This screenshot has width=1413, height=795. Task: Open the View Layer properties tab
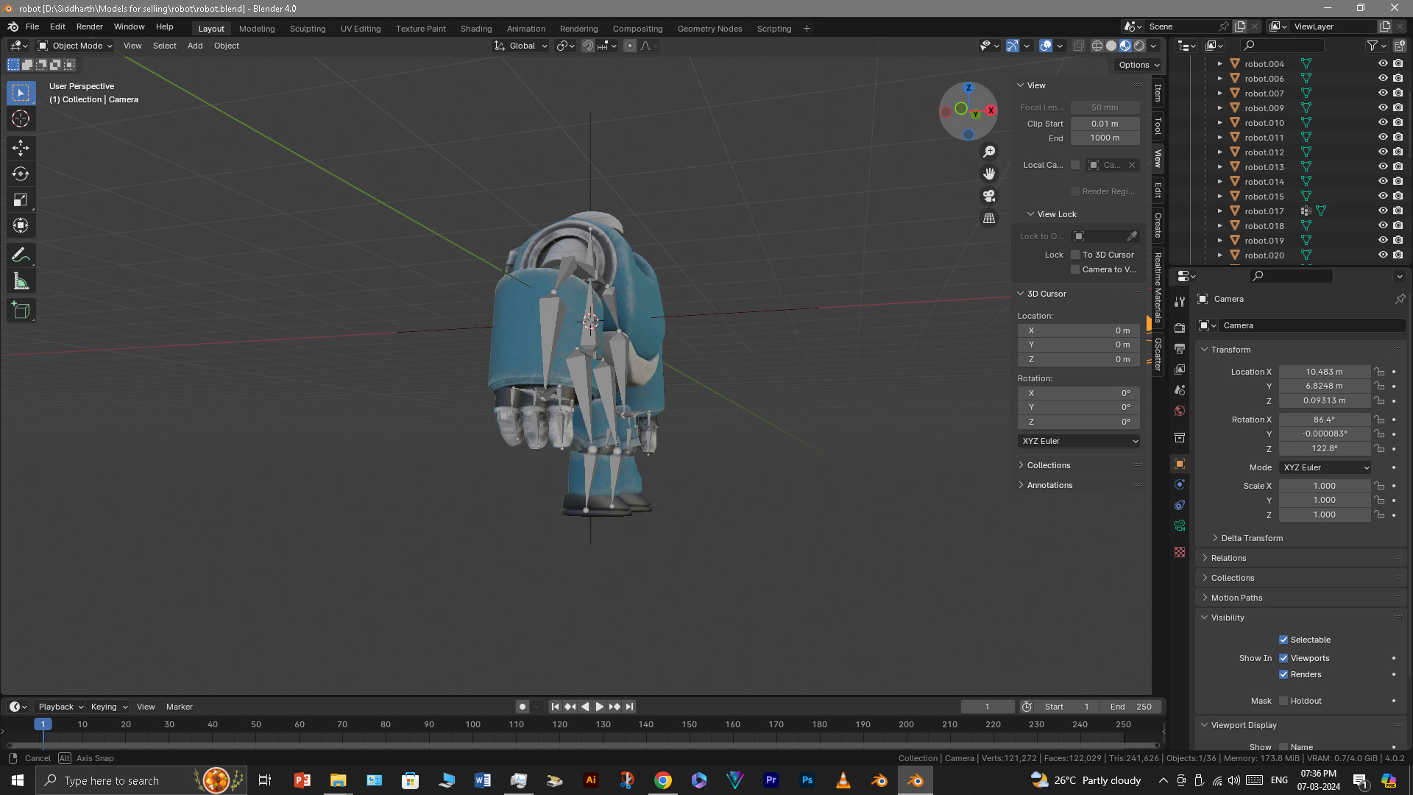(1180, 369)
